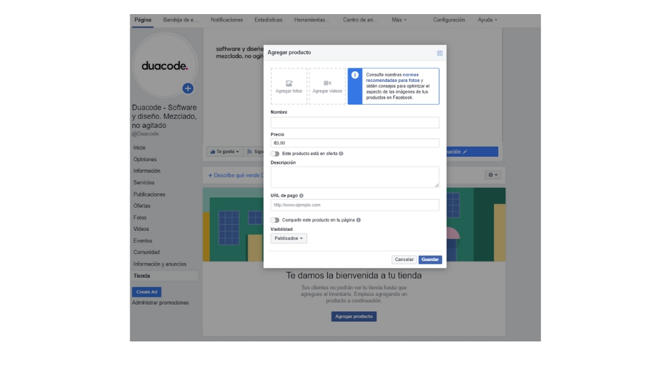The image size is (671, 379).
Task: Click info icon next to share product toggle
Action: point(358,220)
